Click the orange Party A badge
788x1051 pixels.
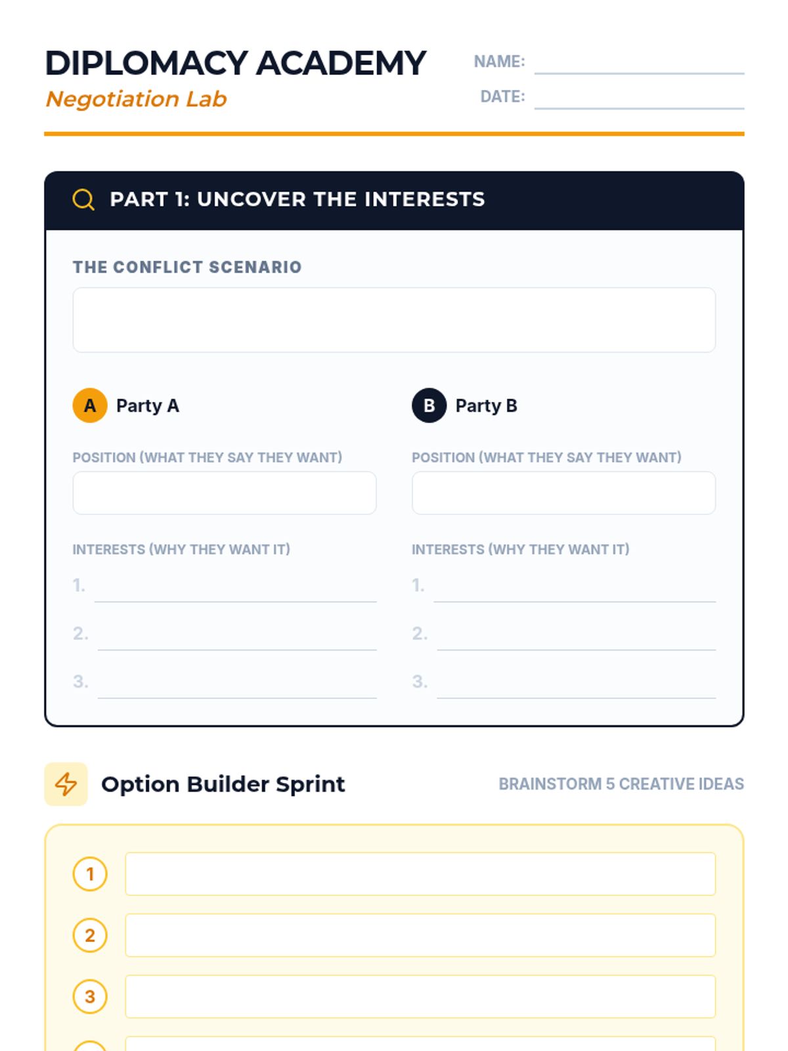click(x=90, y=405)
